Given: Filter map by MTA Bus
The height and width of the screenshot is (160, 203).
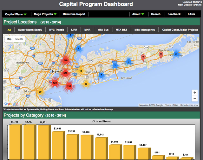Looking at the screenshot, I should pyautogui.click(x=103, y=30).
